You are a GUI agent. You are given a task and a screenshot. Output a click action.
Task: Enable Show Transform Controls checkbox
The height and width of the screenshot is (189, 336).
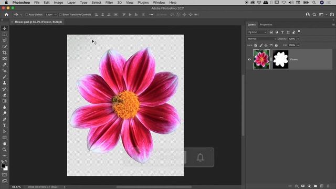(60, 15)
